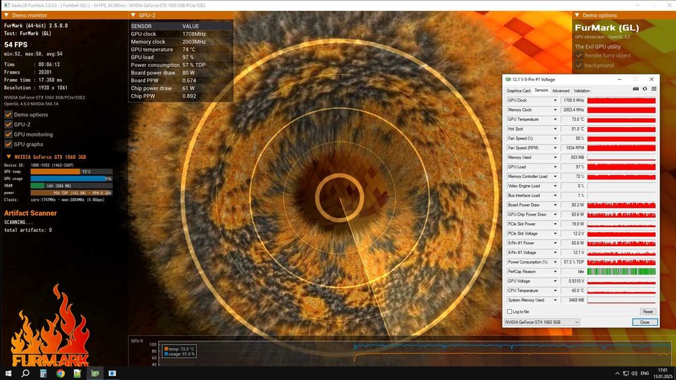Click the VRAM green usage bar
Screen dimensions: 676x380
71,185
